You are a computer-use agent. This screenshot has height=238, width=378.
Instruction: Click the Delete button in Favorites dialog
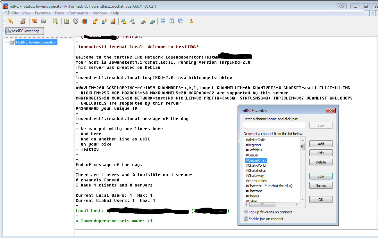321,162
